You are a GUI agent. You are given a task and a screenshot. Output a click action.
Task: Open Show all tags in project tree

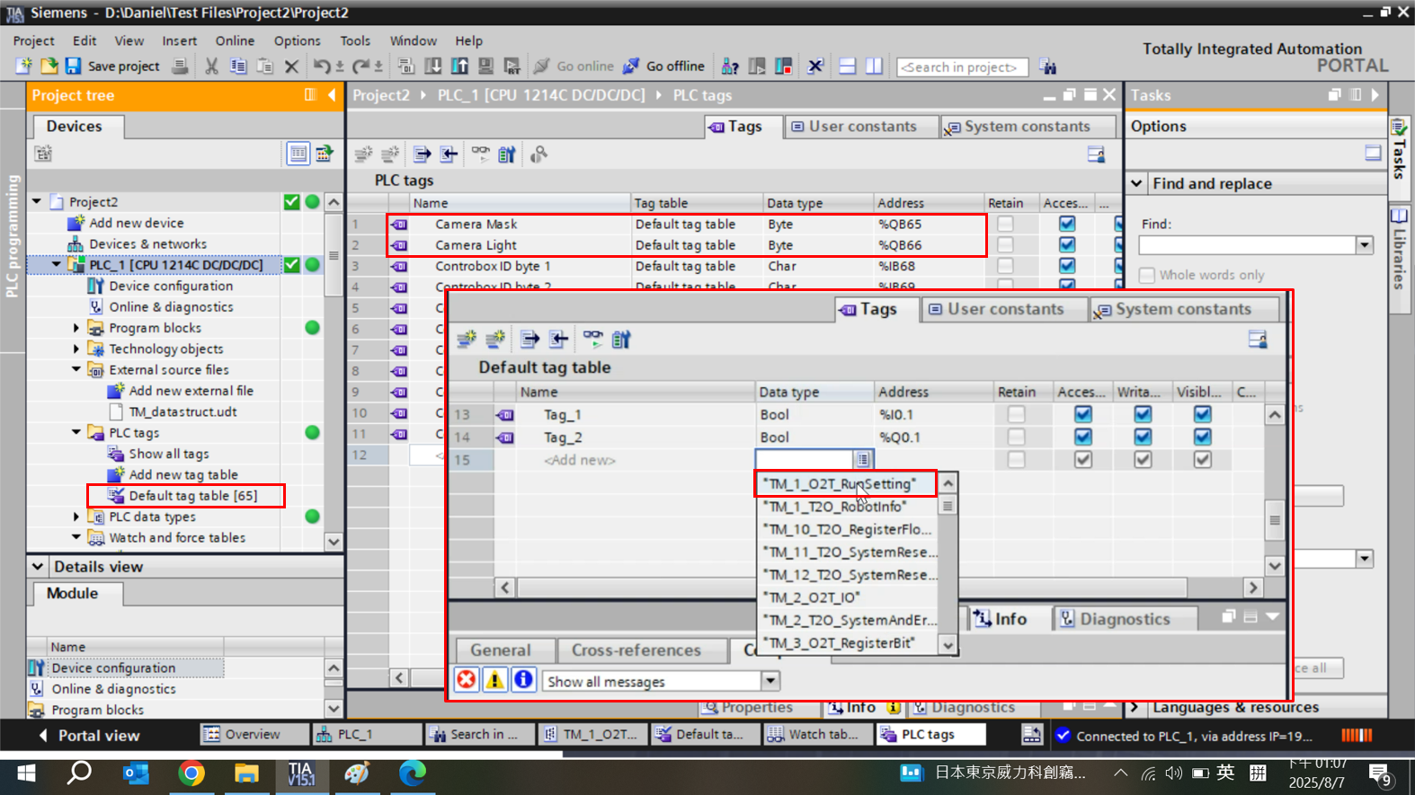point(168,454)
